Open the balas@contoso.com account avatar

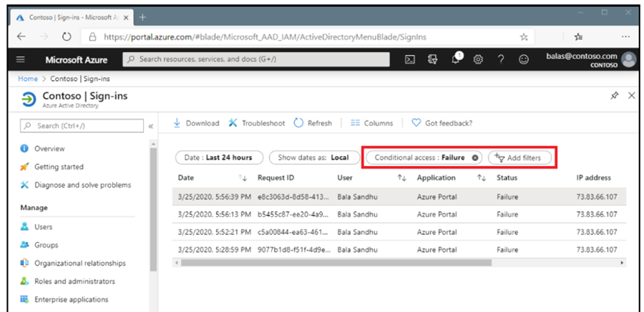[628, 59]
